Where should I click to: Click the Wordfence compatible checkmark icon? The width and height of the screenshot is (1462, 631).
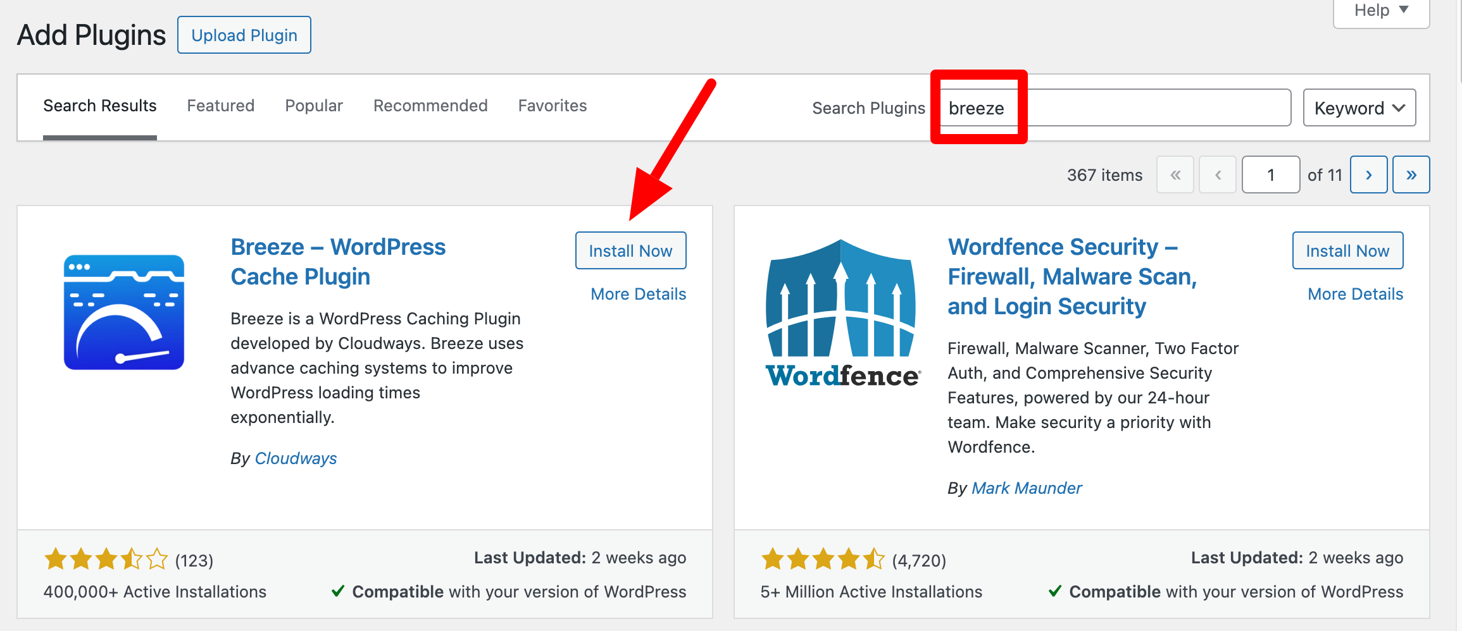point(1055,591)
